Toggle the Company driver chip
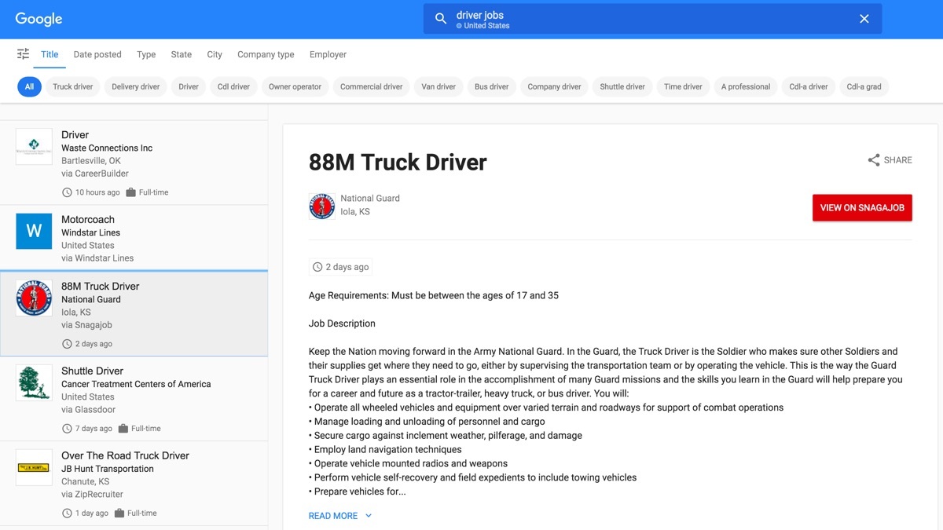The width and height of the screenshot is (943, 530). click(554, 86)
